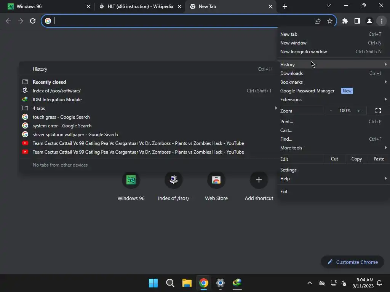Choose New Incognito window
The image size is (390, 292).
pos(333,52)
